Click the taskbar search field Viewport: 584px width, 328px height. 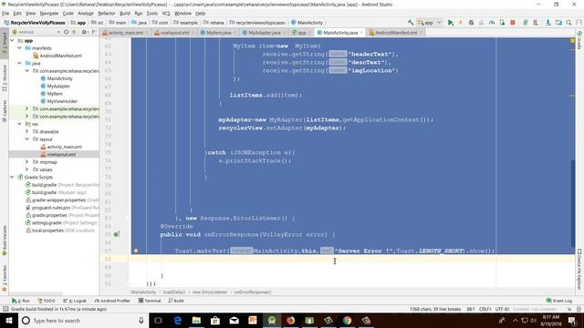83,320
